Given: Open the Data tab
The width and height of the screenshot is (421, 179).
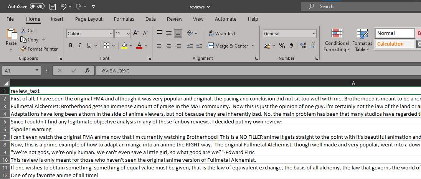Looking at the screenshot, I should [x=150, y=19].
